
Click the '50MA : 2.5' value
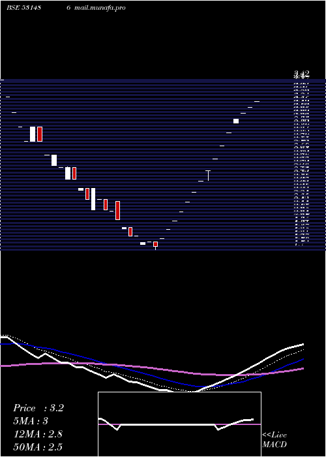38,447
